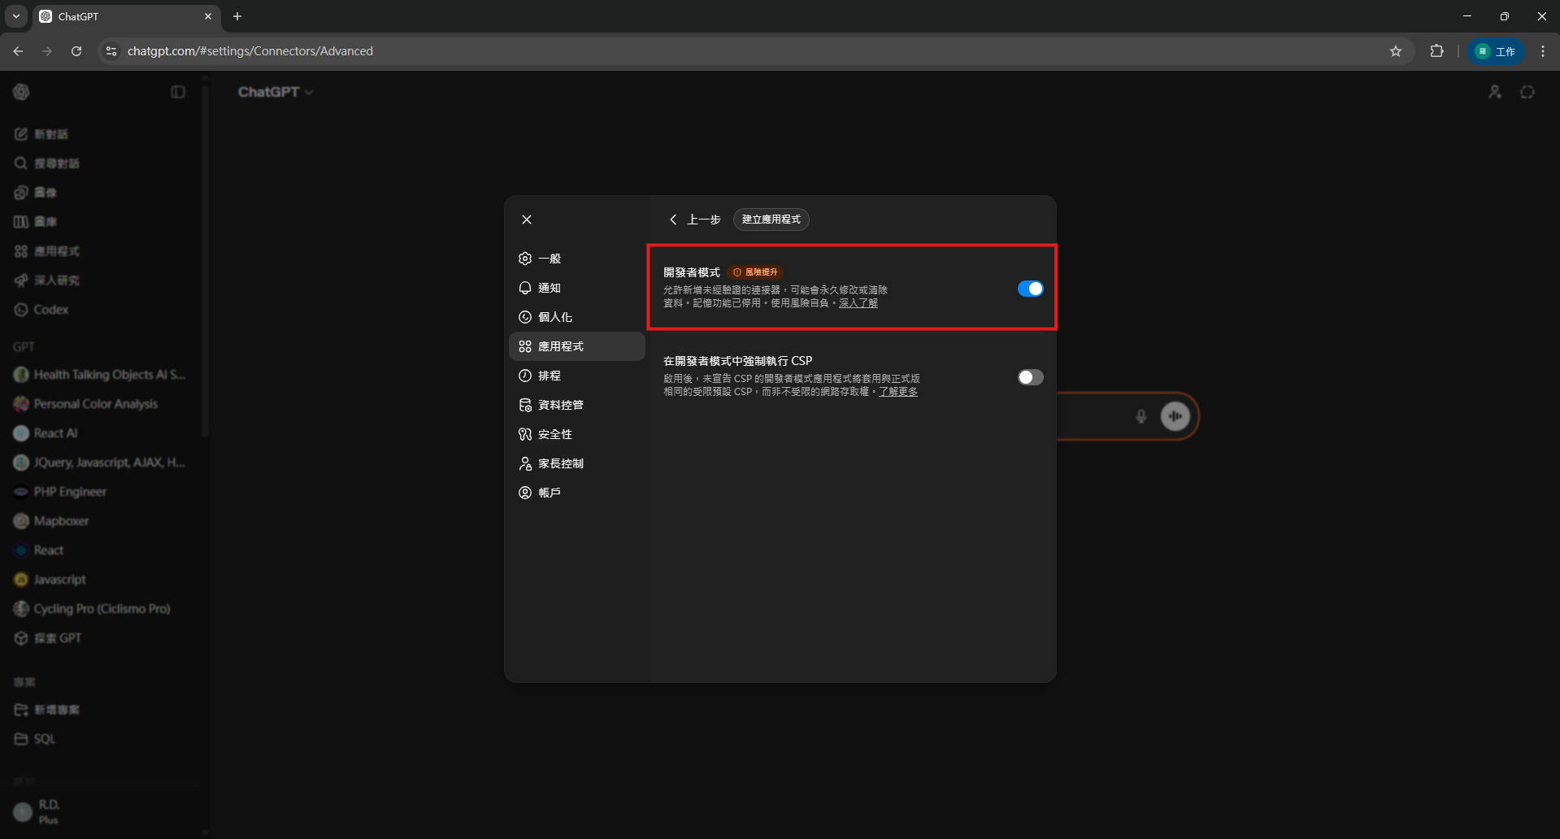The height and width of the screenshot is (839, 1560).
Task: Open the 了解更多 link about CSP
Action: (898, 392)
